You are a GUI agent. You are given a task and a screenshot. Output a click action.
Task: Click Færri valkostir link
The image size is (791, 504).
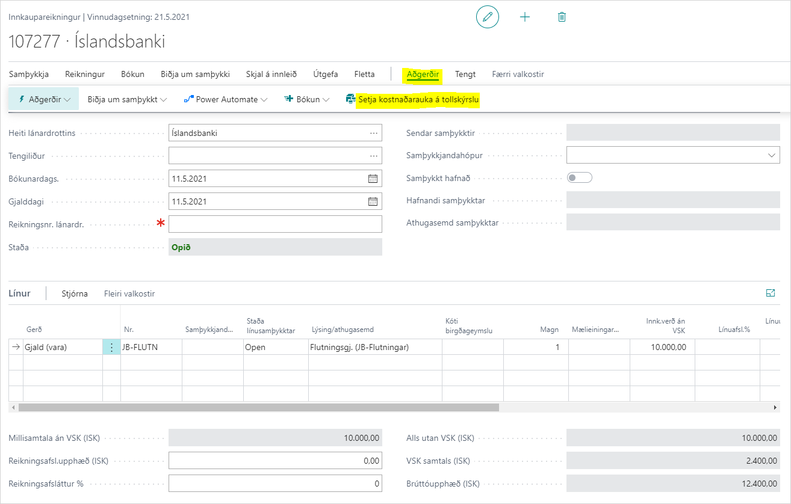518,74
